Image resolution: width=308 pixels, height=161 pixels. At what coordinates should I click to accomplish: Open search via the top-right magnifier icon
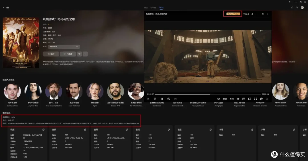297,8
